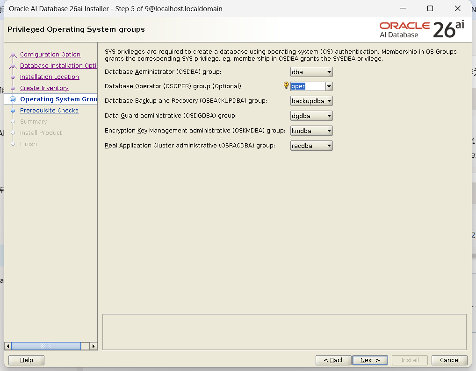The image size is (476, 371).
Task: Click the left arrow of sidebar scrollbar
Action: [x=8, y=346]
